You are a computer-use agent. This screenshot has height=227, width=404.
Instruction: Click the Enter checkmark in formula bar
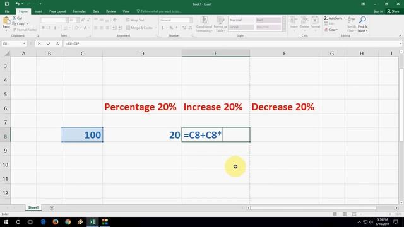click(x=48, y=44)
